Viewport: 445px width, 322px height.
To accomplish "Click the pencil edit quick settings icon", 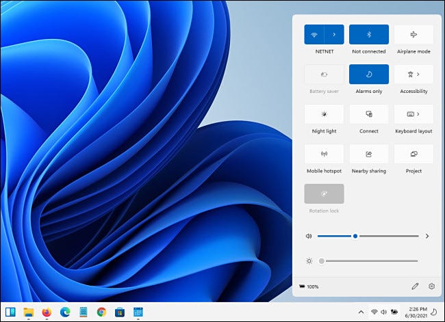I will [415, 286].
